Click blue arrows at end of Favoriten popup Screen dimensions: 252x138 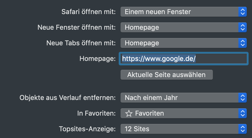point(243,113)
